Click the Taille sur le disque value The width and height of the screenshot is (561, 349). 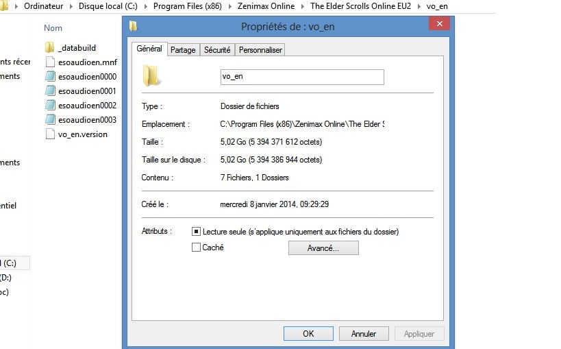[x=271, y=160]
